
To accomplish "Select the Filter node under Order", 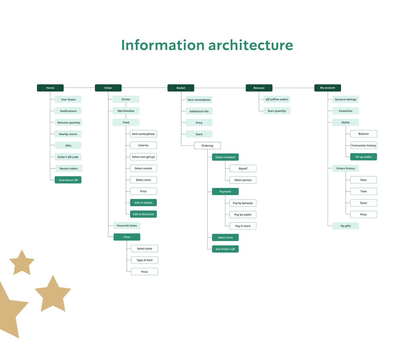I will point(127,237).
